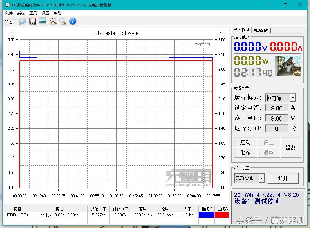
Task: Click the cat photo thumbnail
Action: pos(288,66)
